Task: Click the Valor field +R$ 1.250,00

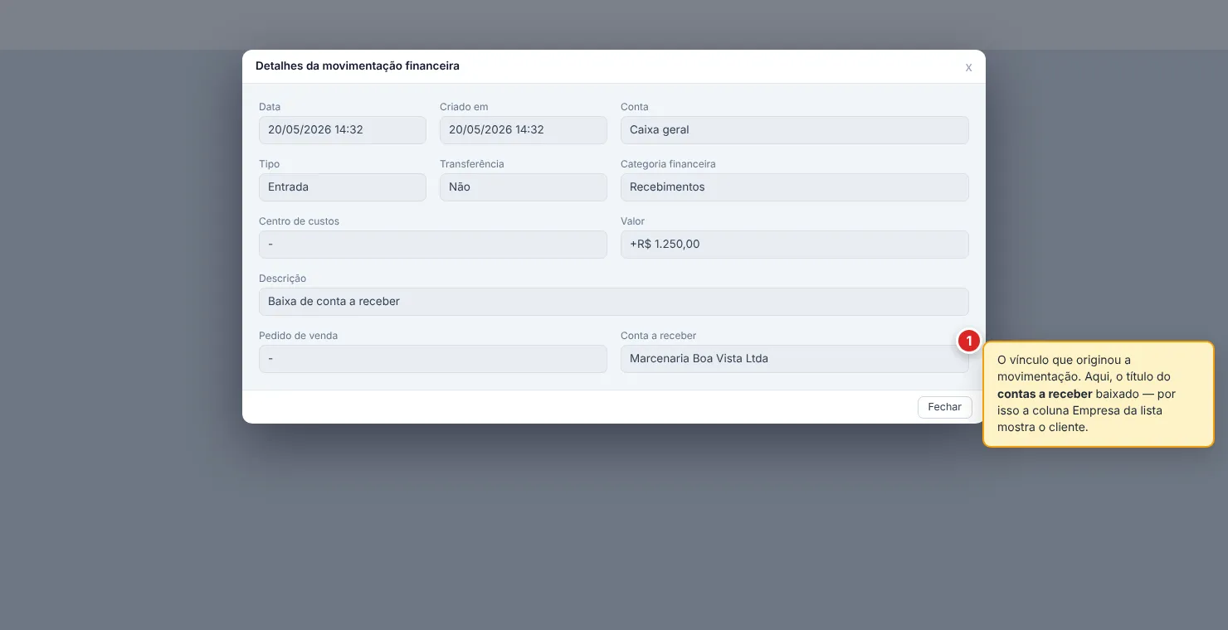Action: pos(795,245)
